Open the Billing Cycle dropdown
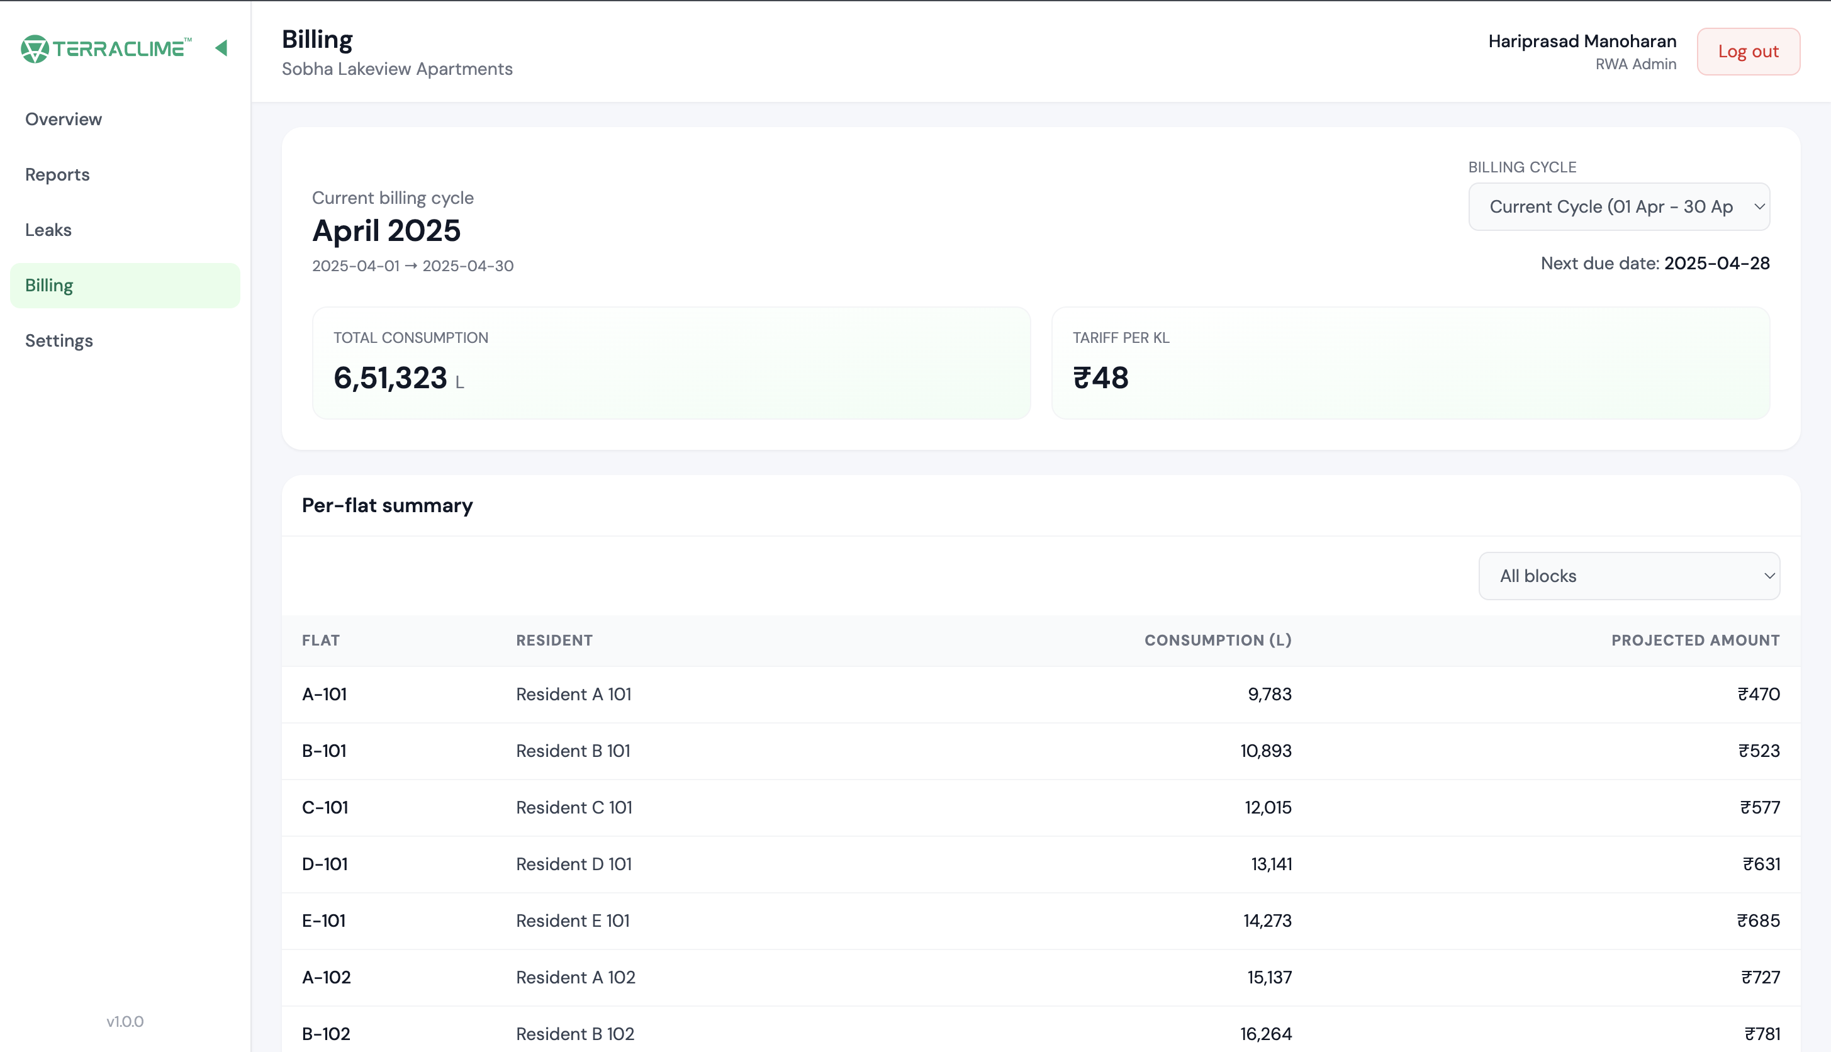 1618,206
